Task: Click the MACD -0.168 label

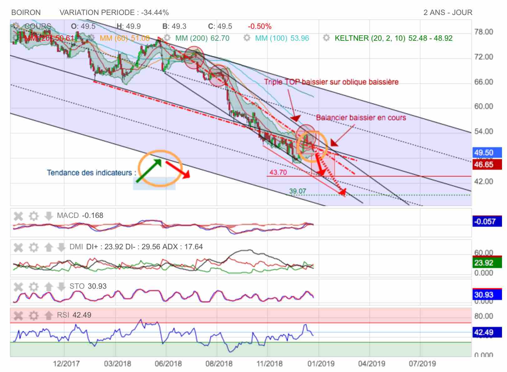Action: coord(80,215)
